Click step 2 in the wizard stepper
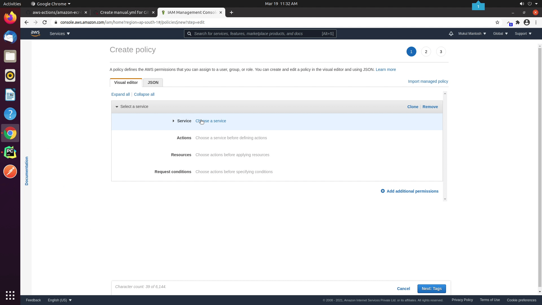 coord(426,52)
